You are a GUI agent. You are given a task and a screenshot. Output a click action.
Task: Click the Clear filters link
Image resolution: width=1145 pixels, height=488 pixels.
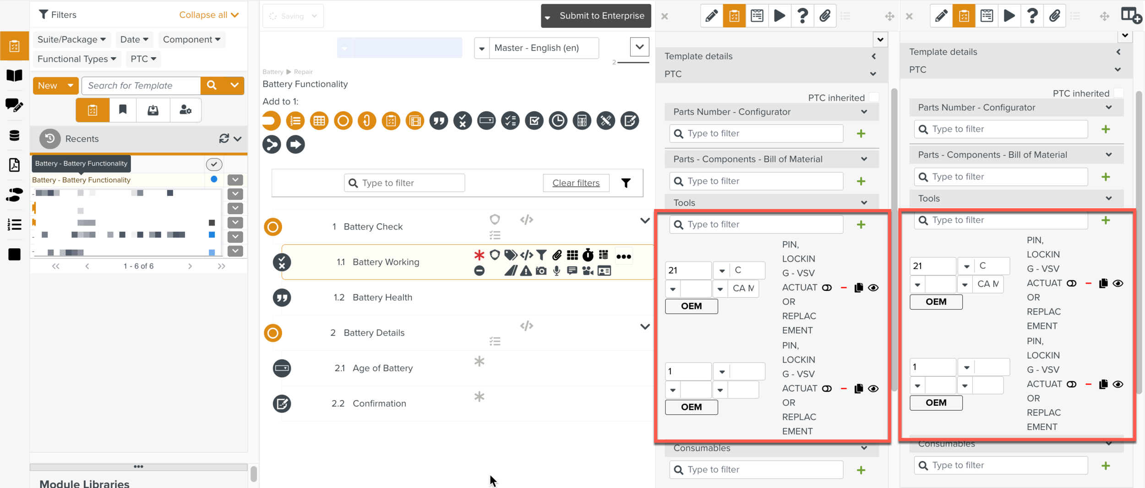click(576, 183)
